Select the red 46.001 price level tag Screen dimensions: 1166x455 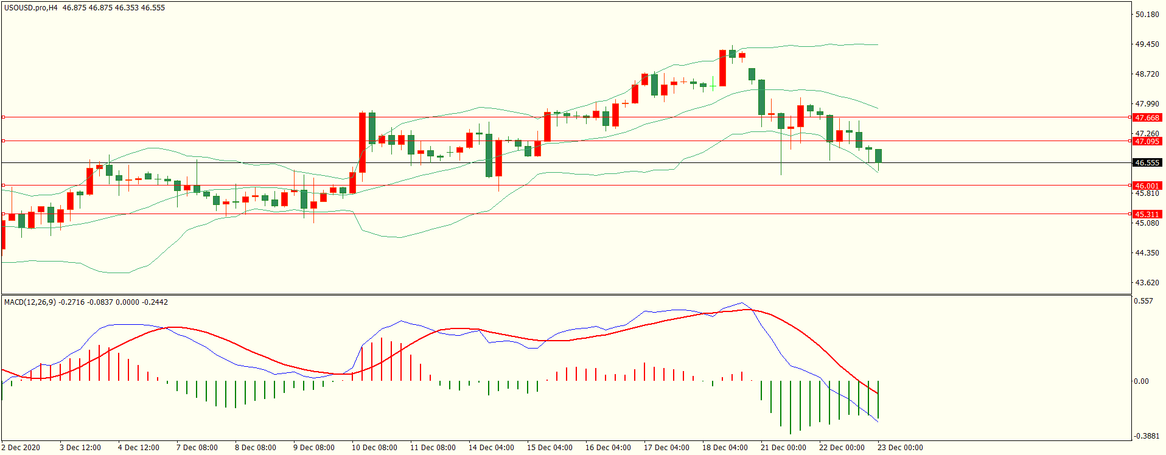click(x=1147, y=186)
